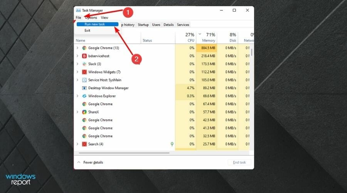Sort by the CPU column header
The image size is (347, 193).
[x=186, y=38]
